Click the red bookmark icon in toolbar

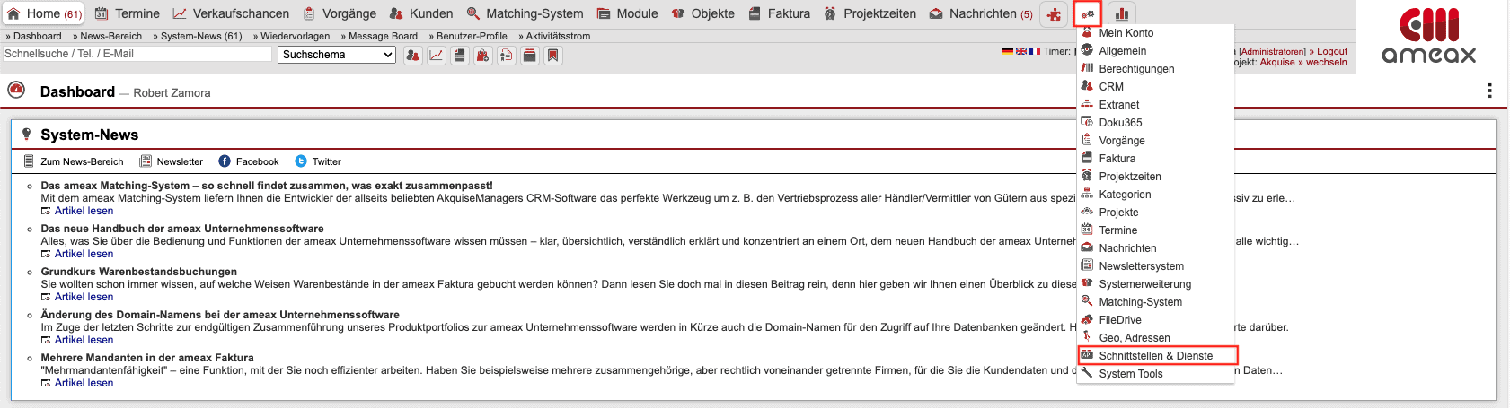[553, 56]
